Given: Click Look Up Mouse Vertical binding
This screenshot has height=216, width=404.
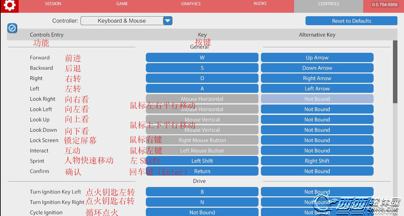Looking at the screenshot, I should pos(202,120).
